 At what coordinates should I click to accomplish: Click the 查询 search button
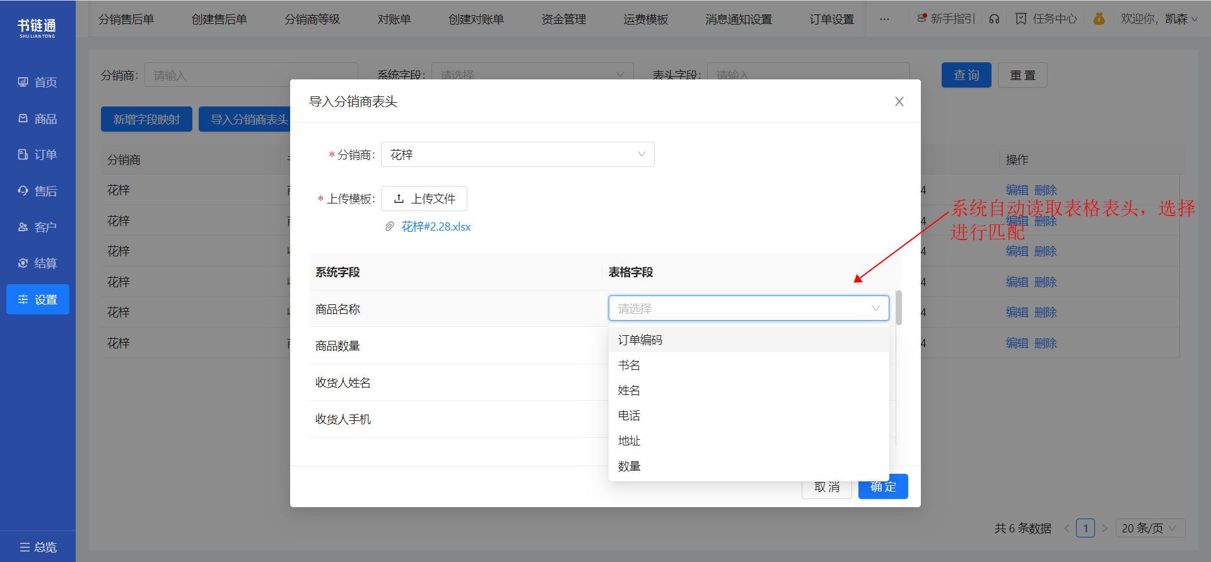[x=966, y=75]
